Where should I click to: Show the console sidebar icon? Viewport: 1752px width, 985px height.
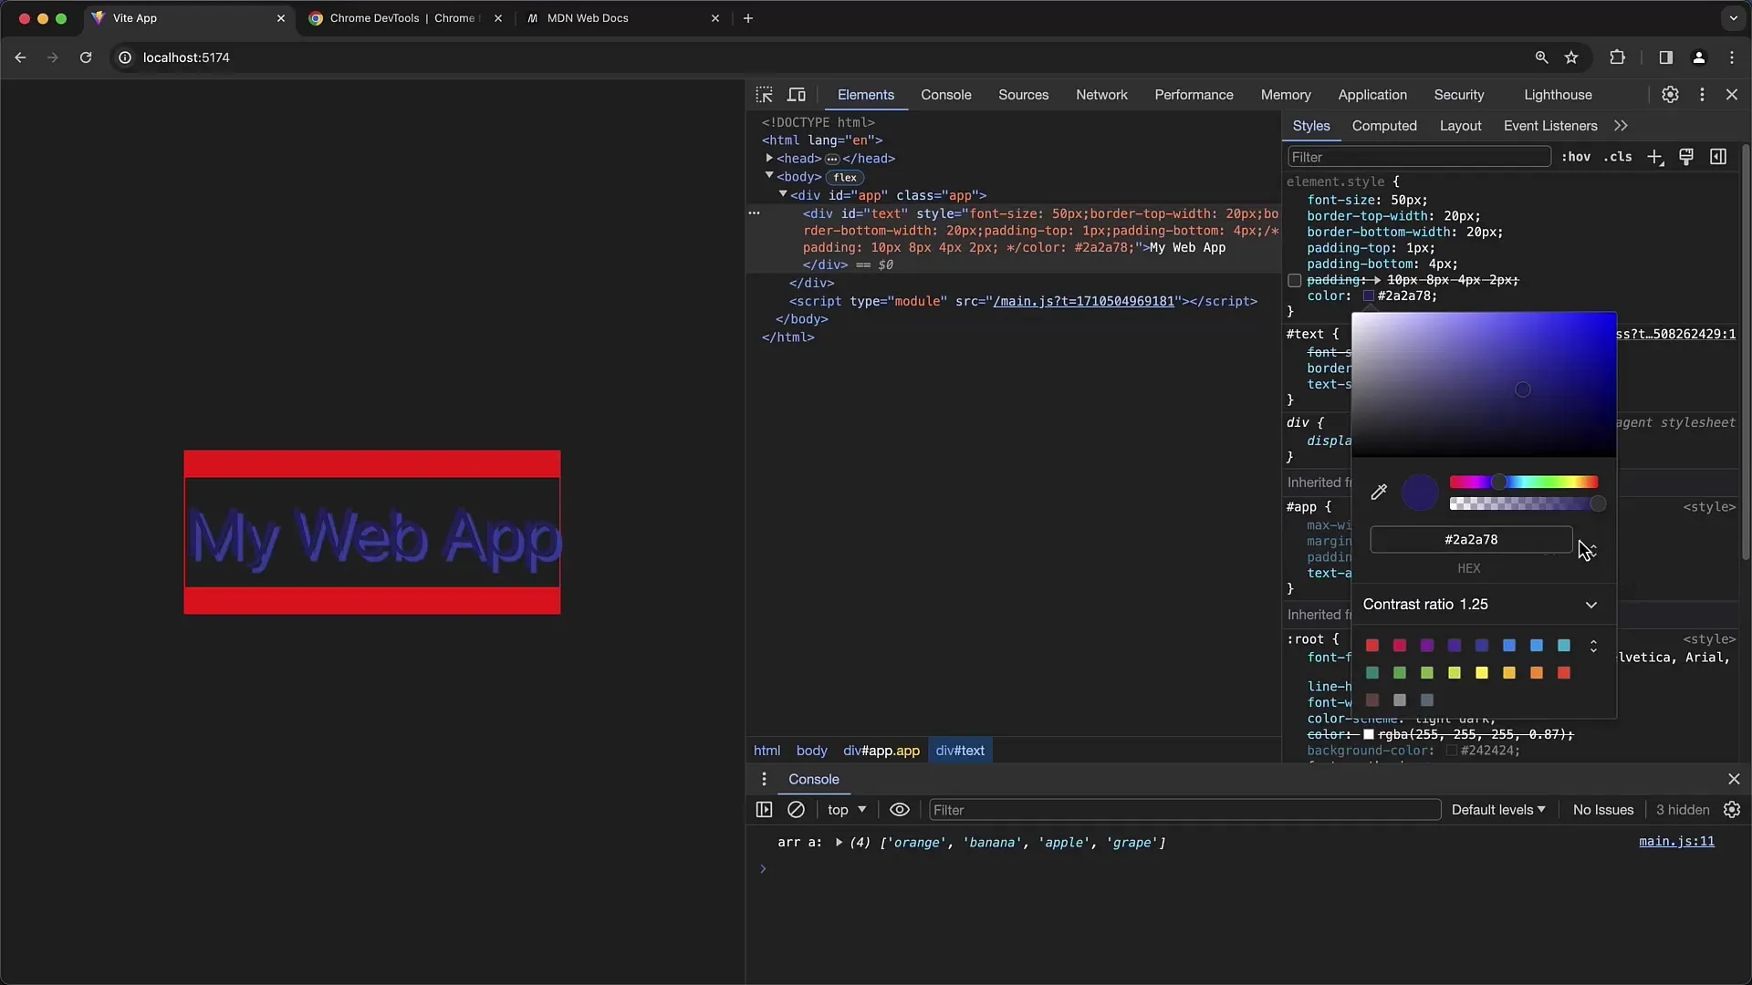(x=765, y=810)
